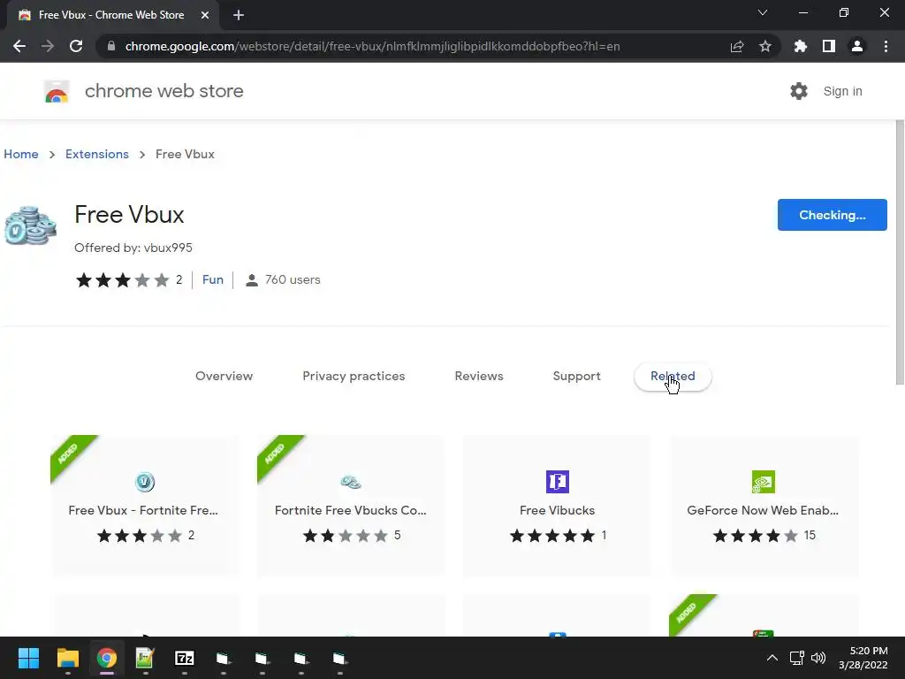Click the star rating of Free Vbux
The width and height of the screenshot is (905, 679).
point(122,280)
